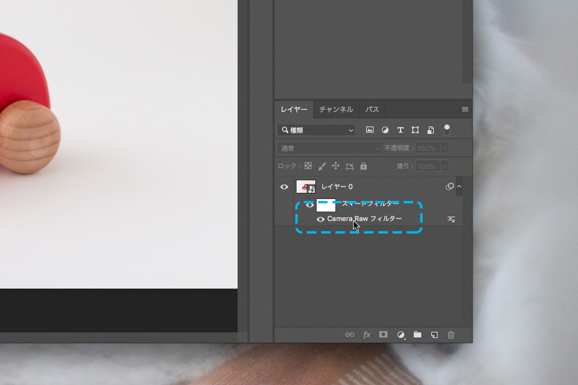This screenshot has height=385, width=578.
Task: Click the type layer filter icon
Action: point(400,130)
